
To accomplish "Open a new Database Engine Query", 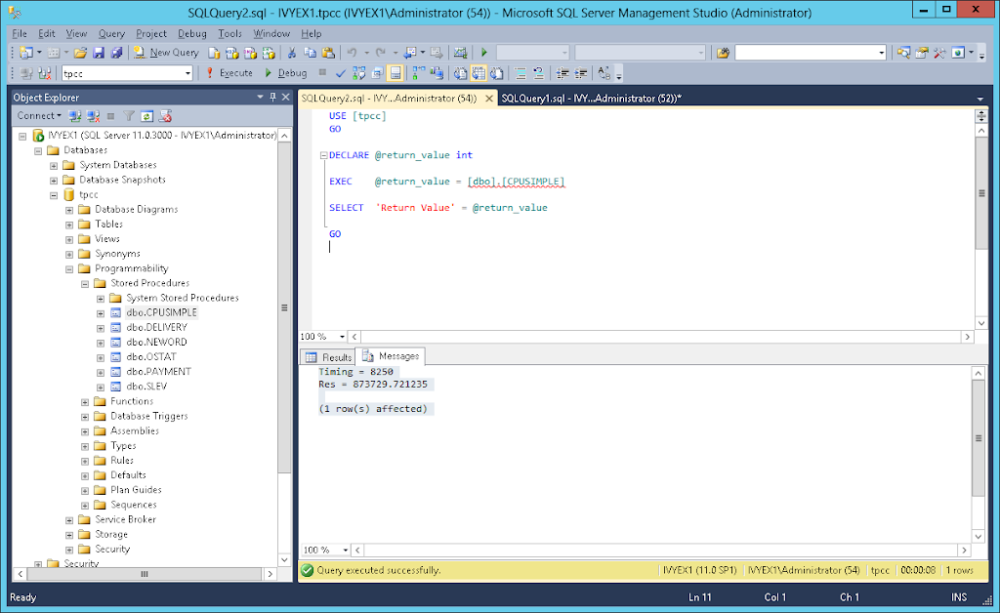I will [214, 53].
